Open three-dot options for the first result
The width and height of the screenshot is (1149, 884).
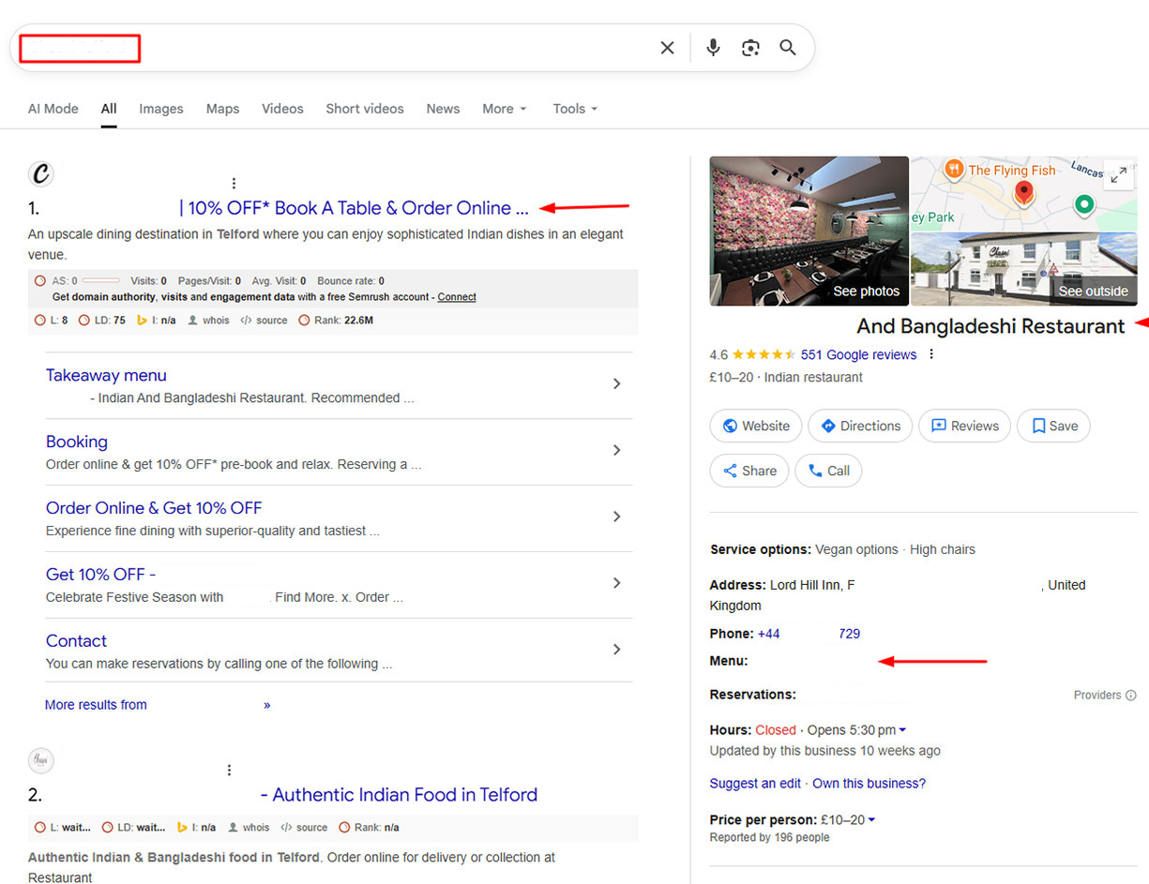234,184
